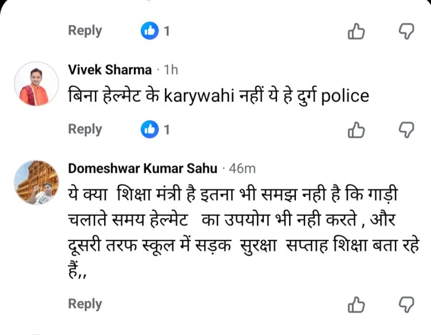
Task: Dislike Domeshwar Kumar Sahu's comment
Action: click(x=407, y=304)
